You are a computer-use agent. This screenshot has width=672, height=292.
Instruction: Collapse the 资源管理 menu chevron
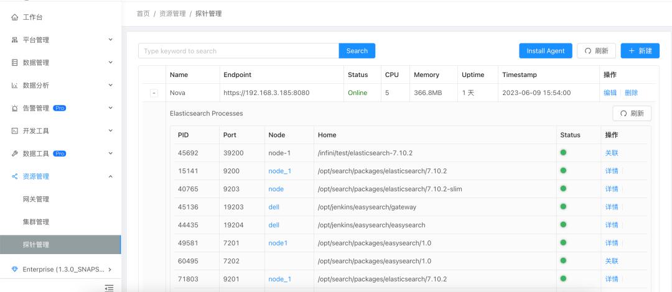click(110, 176)
